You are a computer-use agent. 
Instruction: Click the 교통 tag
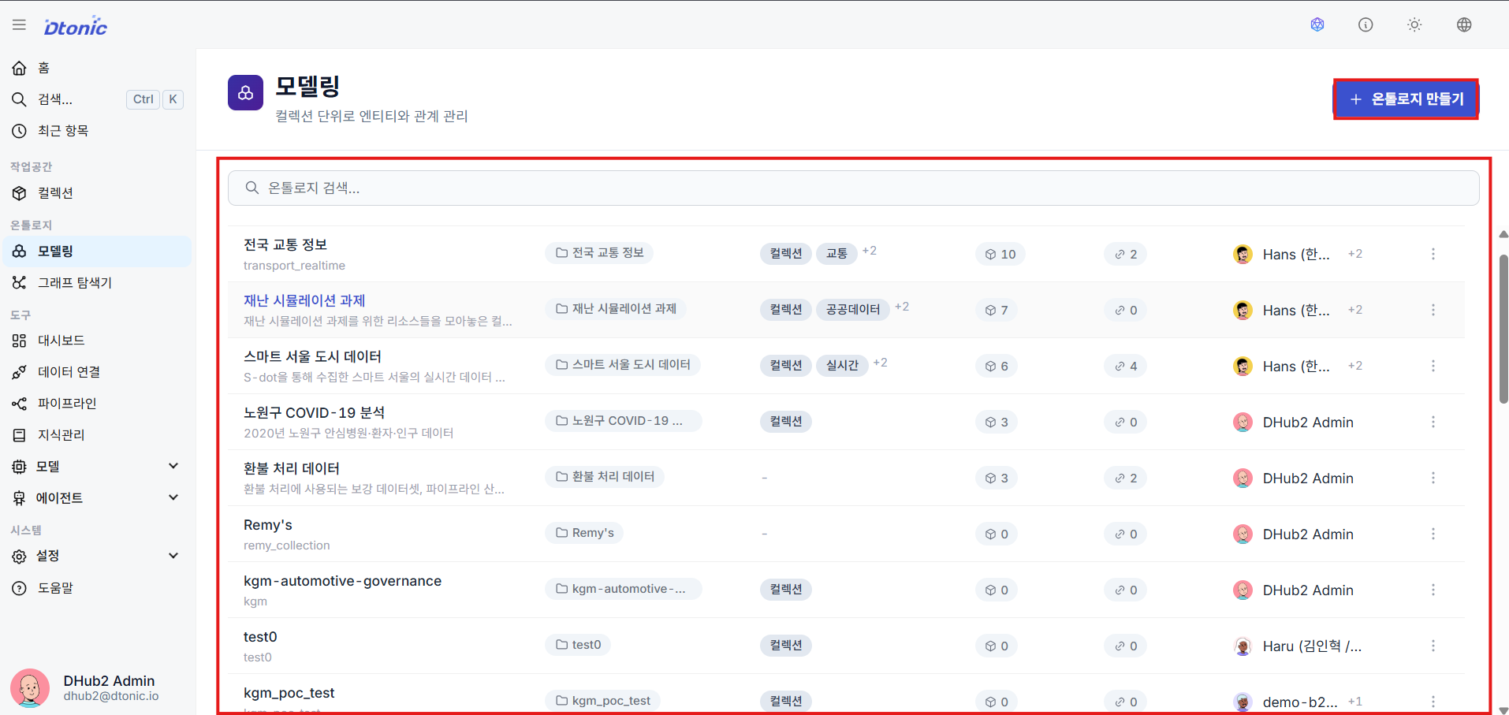[836, 254]
